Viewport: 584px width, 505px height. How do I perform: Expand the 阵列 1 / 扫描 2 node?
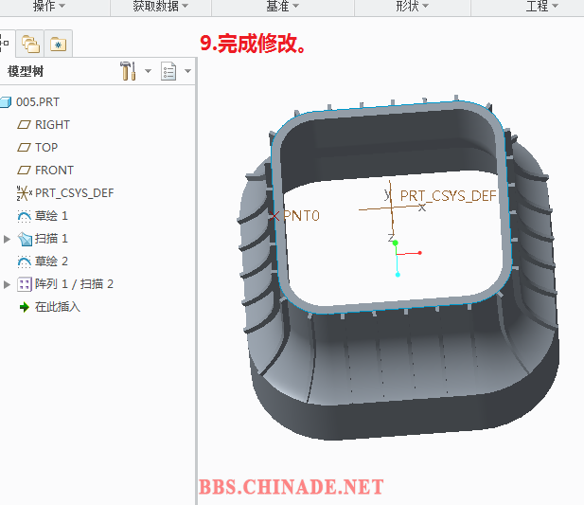[x=9, y=284]
